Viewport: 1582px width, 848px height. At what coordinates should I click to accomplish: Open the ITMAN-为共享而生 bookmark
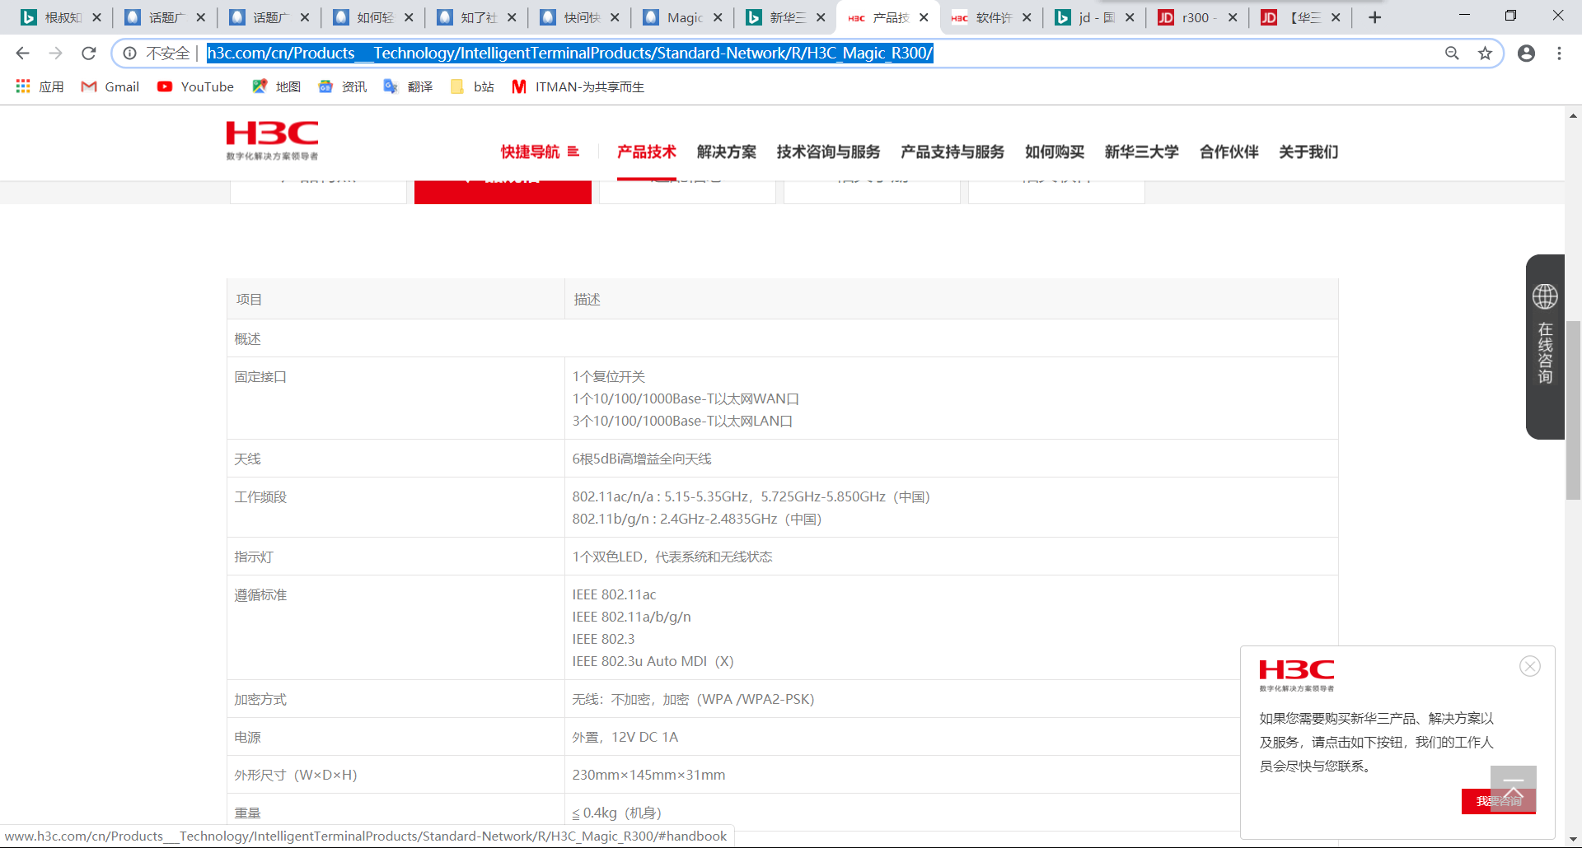578,86
